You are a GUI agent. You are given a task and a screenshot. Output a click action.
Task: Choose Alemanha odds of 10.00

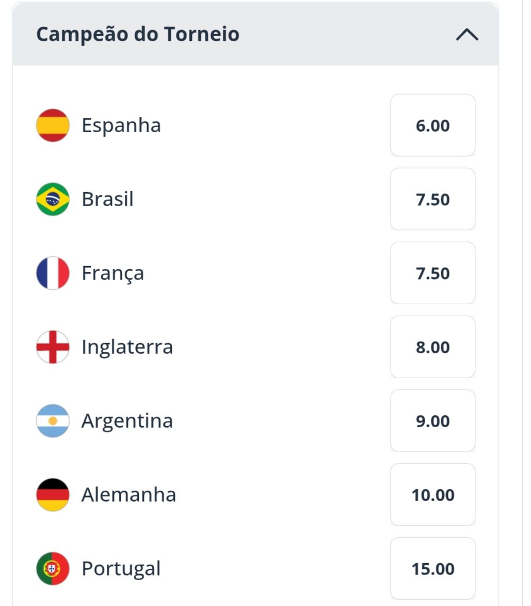(432, 495)
